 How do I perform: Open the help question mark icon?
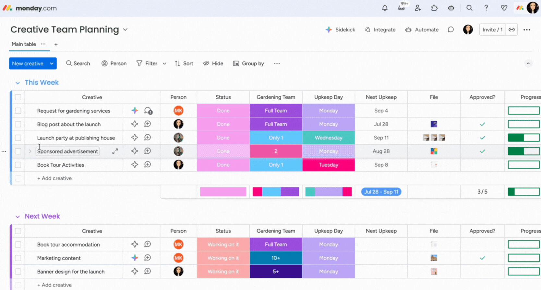[x=486, y=8]
